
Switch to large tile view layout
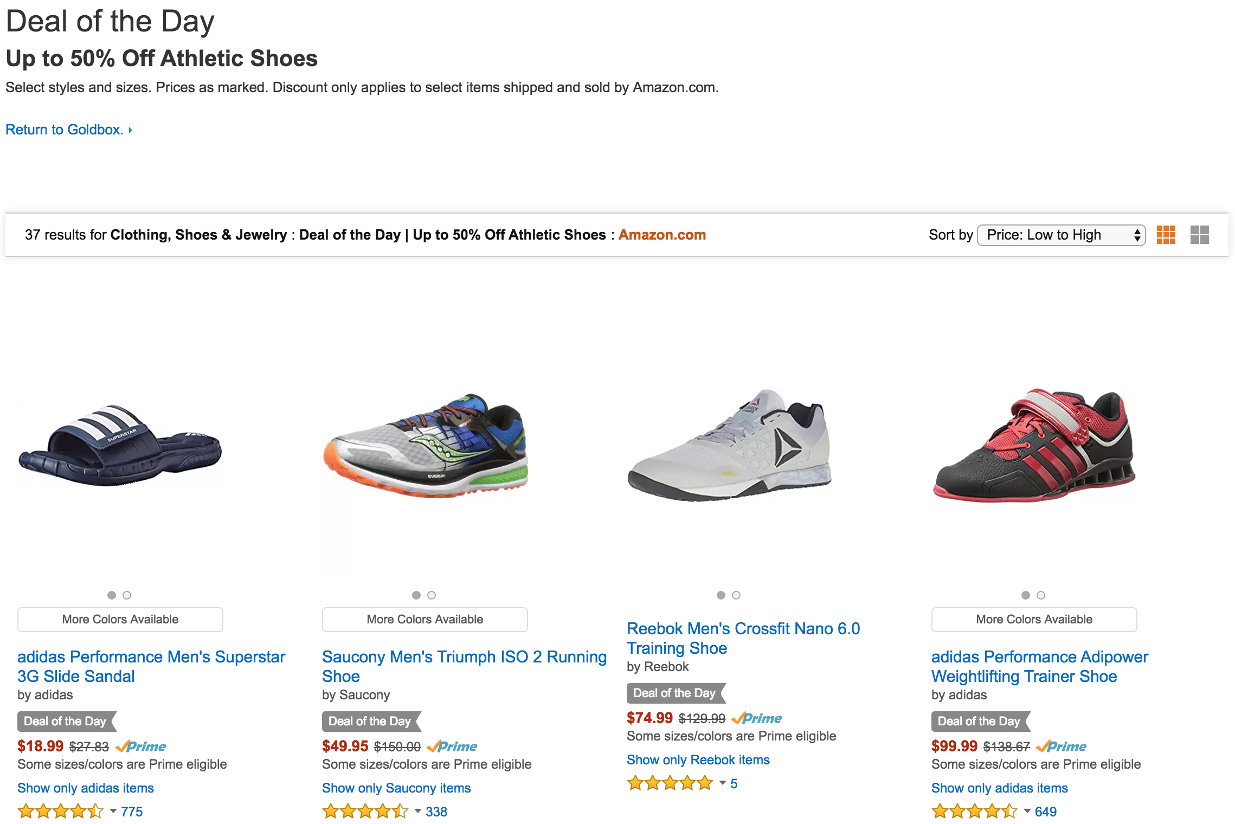point(1199,235)
